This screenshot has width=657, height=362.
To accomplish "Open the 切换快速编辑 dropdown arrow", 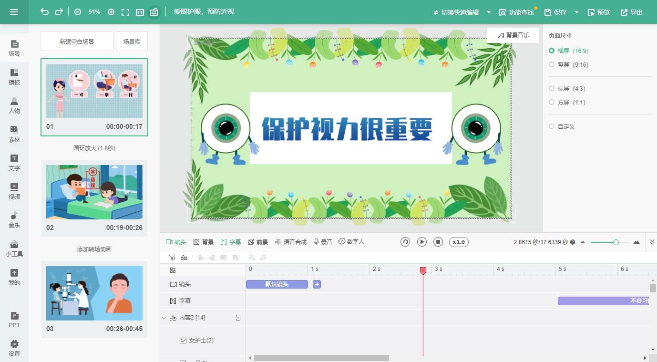I will 488,12.
